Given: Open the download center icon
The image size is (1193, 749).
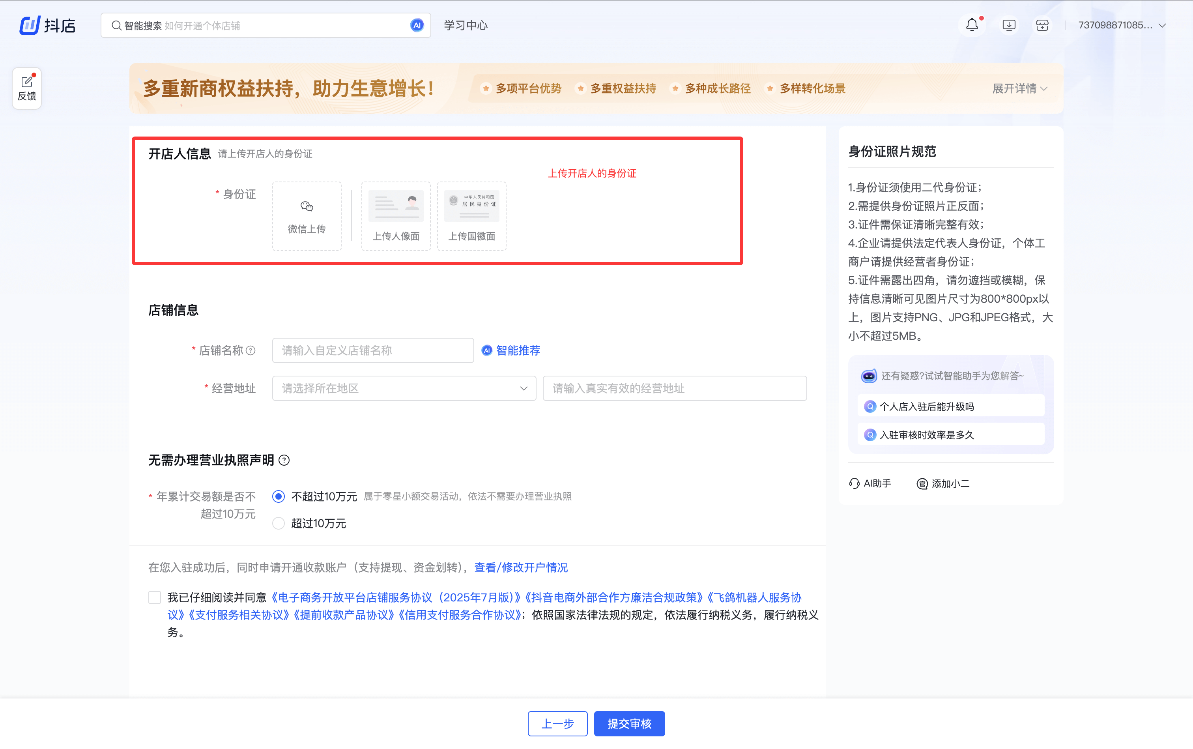Looking at the screenshot, I should click(x=1008, y=24).
